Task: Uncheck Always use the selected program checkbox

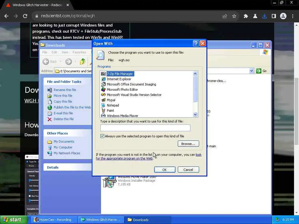Action: click(x=102, y=136)
